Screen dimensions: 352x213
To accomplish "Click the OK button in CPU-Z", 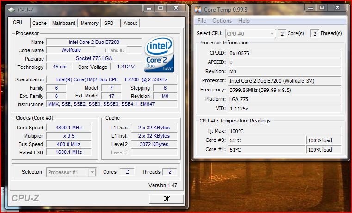I will point(167,199).
